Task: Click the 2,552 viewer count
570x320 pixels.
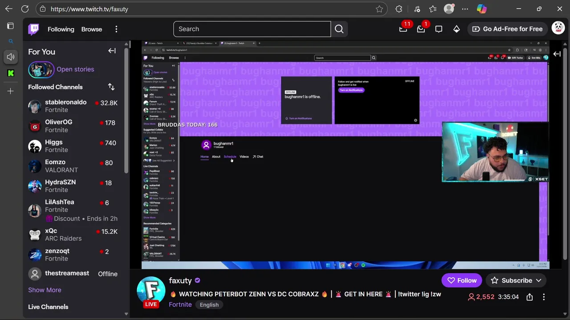Action: (x=481, y=297)
